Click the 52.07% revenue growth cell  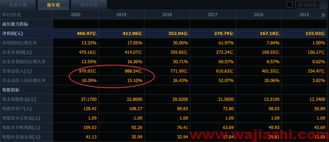pos(213,80)
